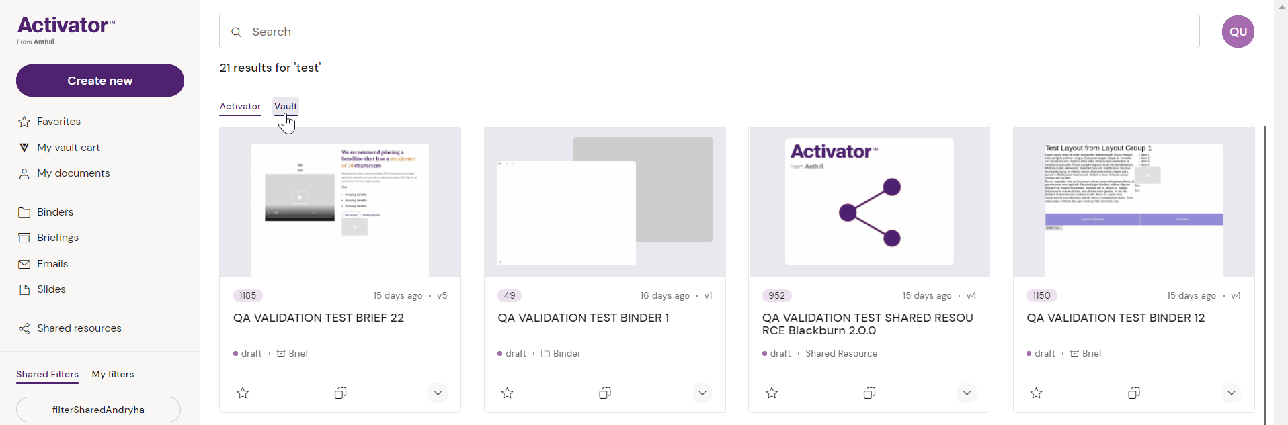Click the Briefings archive icon in sidebar
The image size is (1288, 425).
(24, 238)
